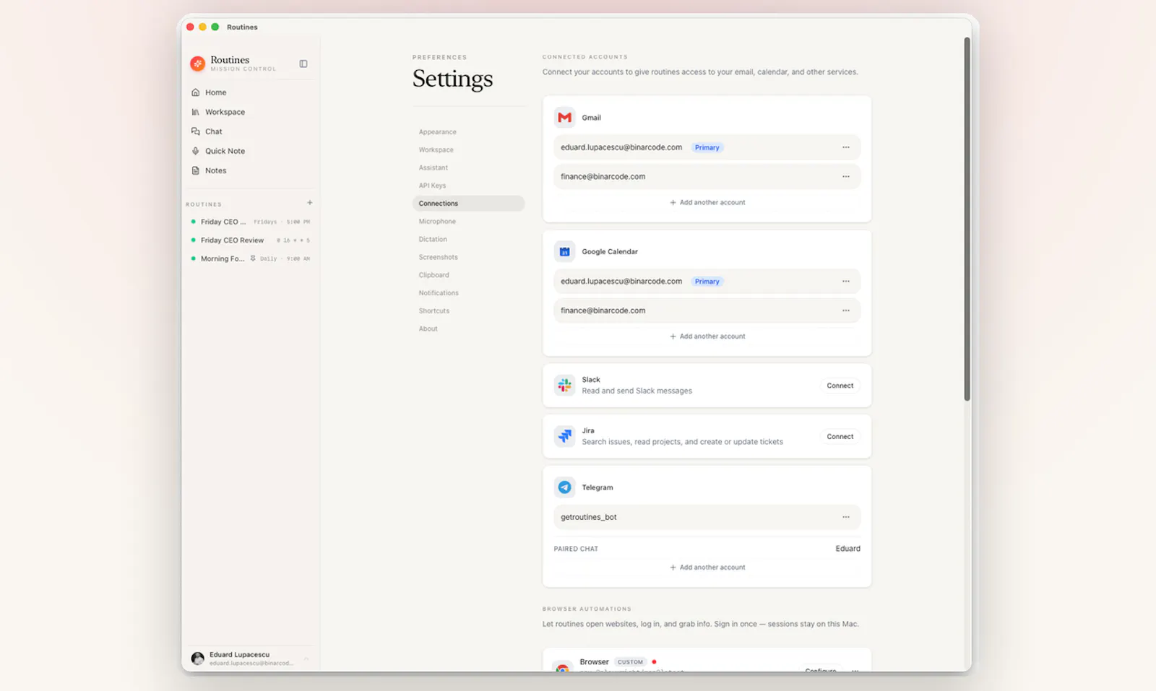Open Notifications settings
Viewport: 1156px width, 691px height.
click(468, 293)
